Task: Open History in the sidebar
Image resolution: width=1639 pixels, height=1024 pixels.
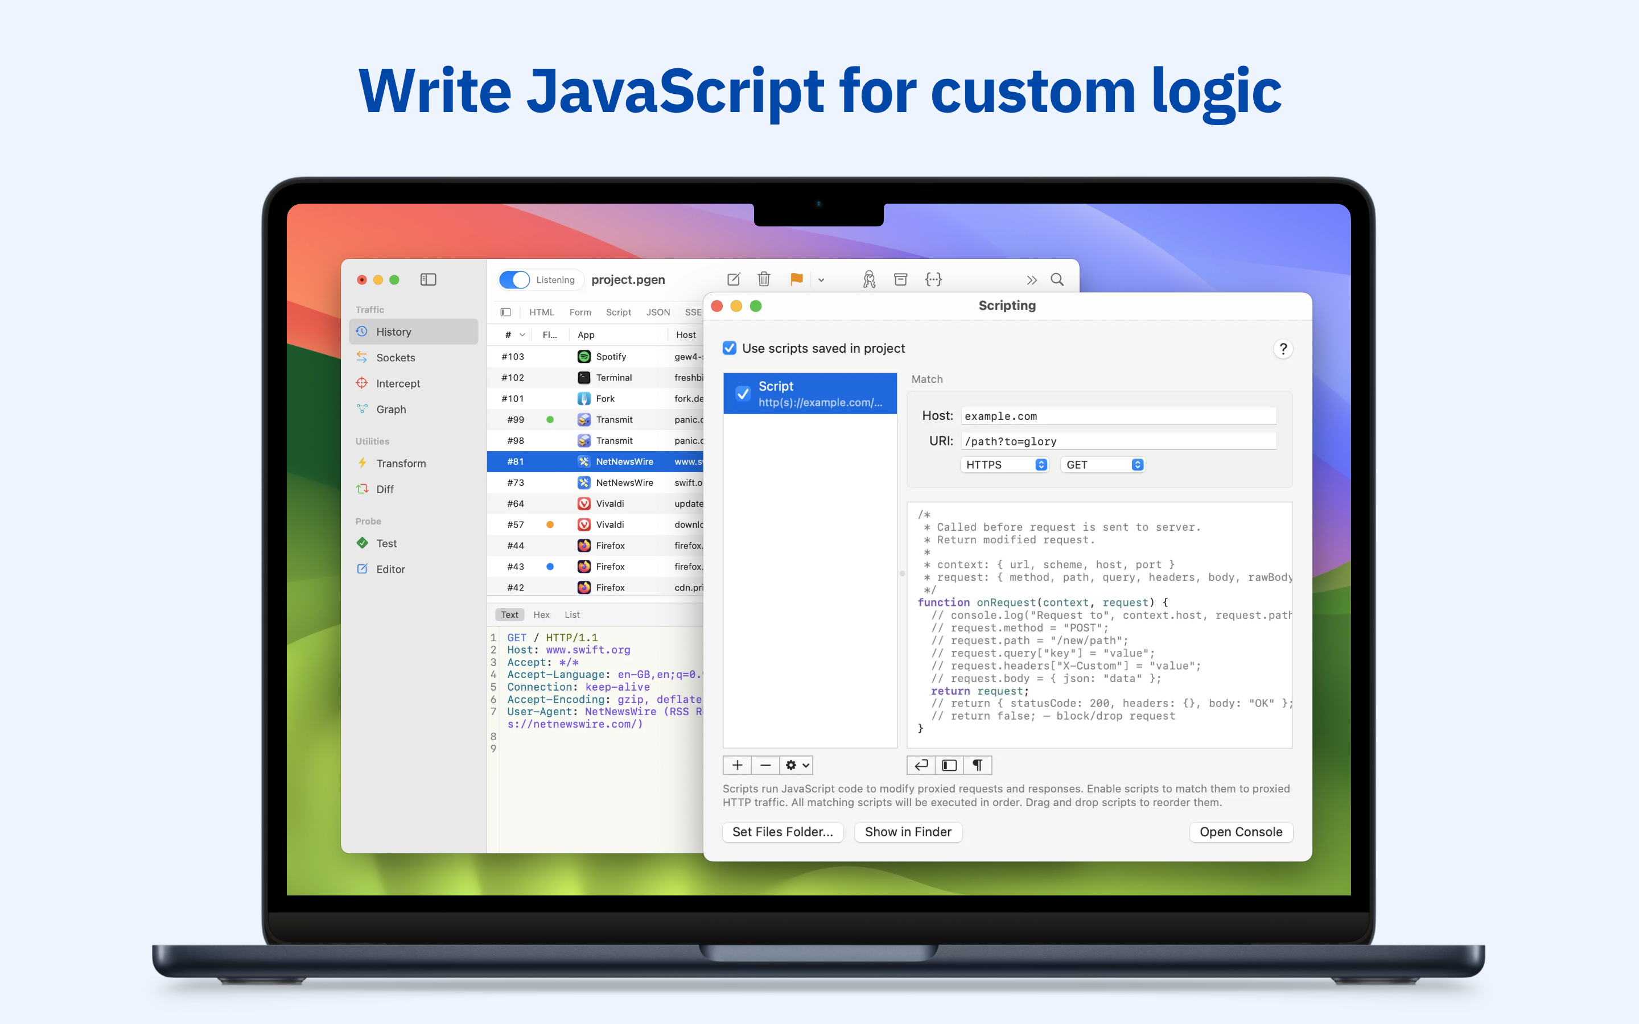Action: point(414,332)
